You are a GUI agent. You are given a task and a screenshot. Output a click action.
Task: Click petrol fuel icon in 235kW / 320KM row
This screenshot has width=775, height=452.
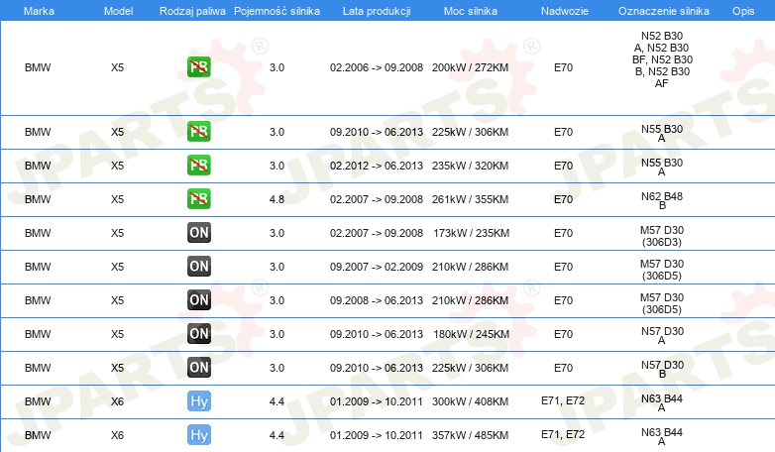[x=198, y=165]
